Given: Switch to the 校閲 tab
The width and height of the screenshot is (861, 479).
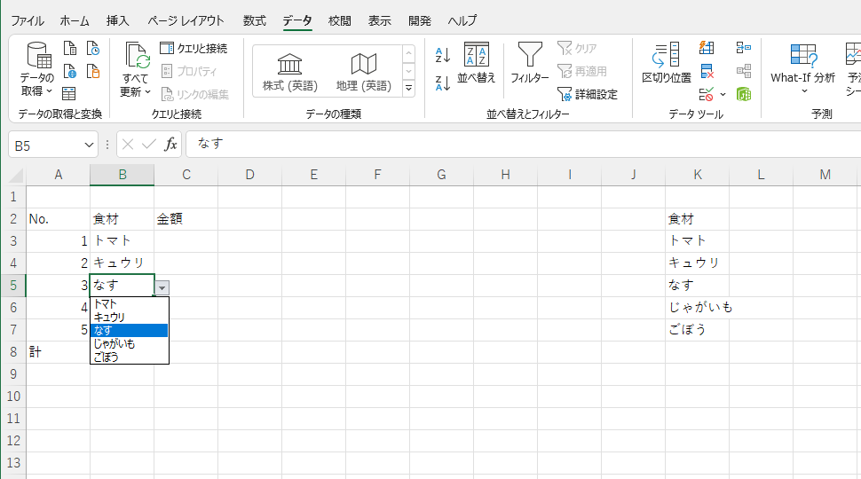Looking at the screenshot, I should click(339, 21).
